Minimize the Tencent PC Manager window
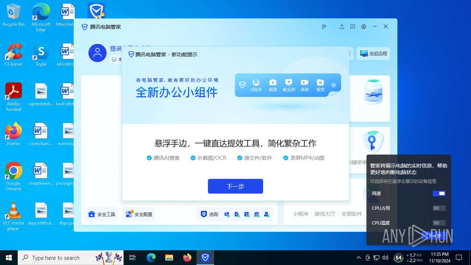The width and height of the screenshot is (471, 265). pyautogui.click(x=375, y=26)
